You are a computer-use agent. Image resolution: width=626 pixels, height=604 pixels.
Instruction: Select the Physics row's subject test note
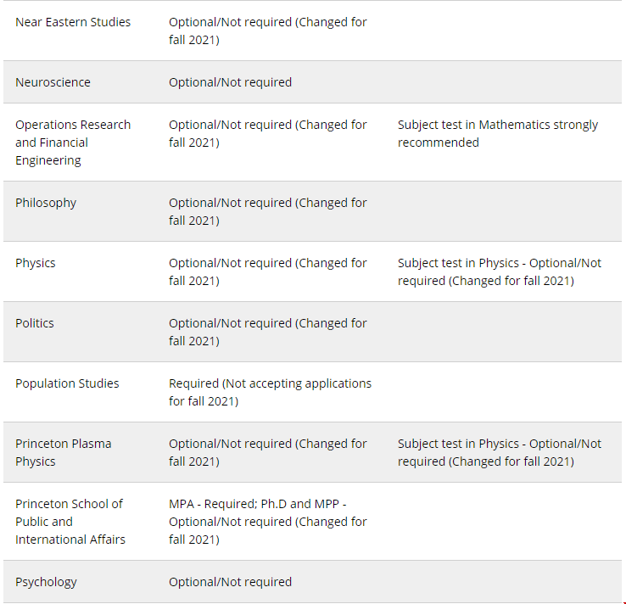500,271
